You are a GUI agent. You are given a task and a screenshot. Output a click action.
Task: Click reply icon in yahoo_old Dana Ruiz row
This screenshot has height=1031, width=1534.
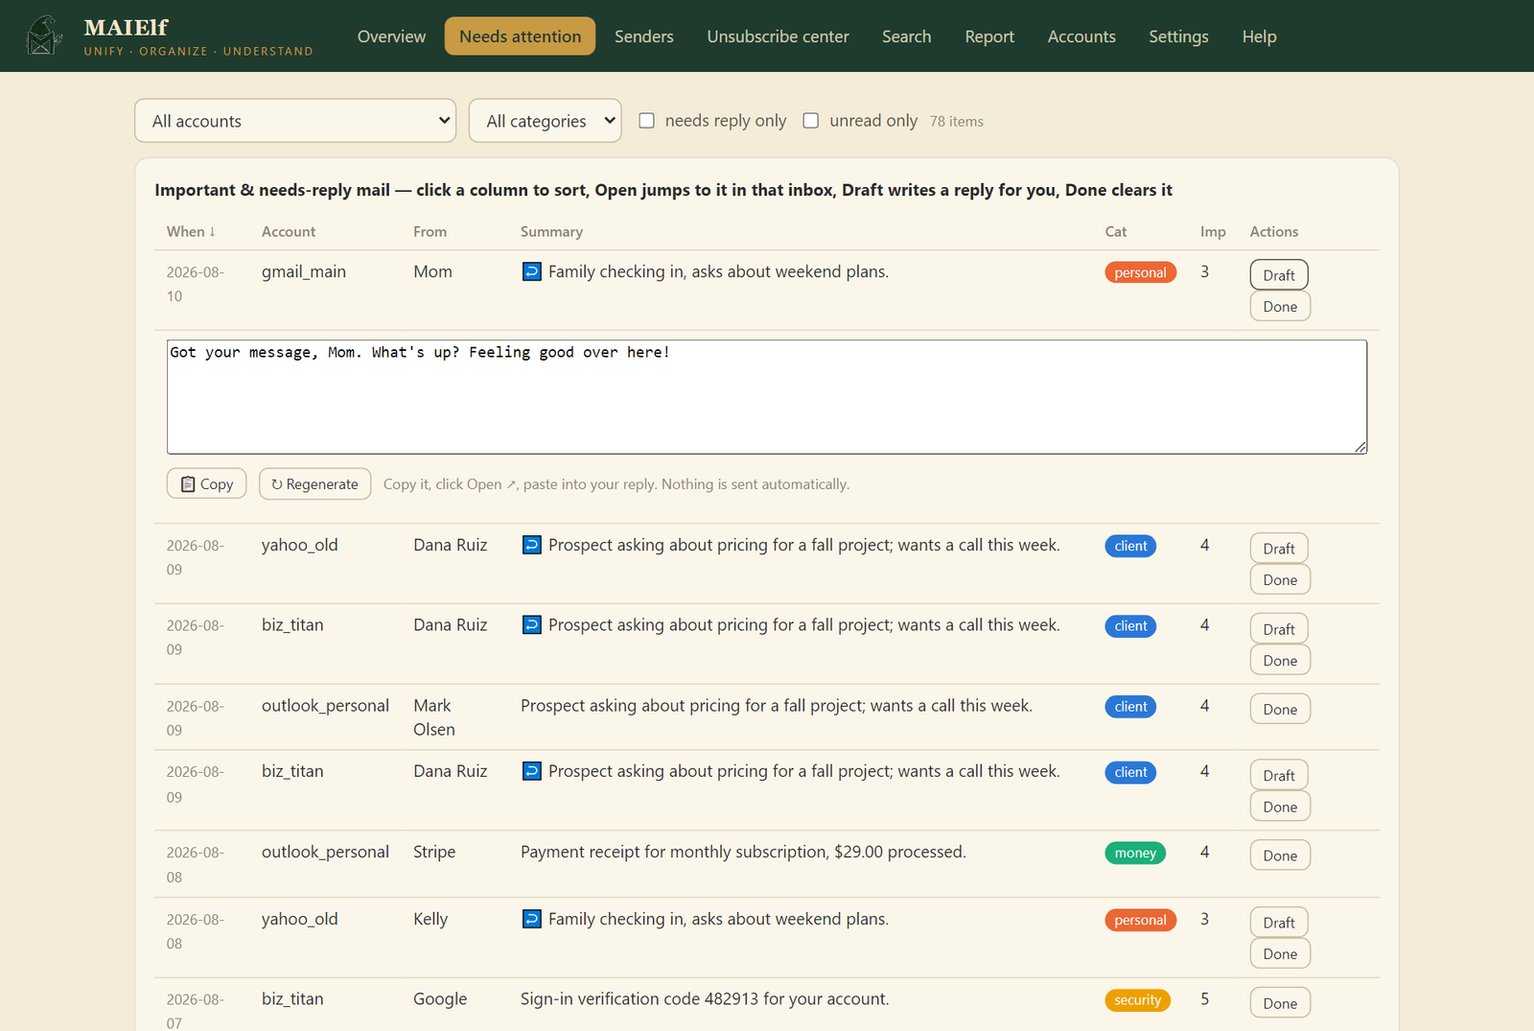[531, 545]
